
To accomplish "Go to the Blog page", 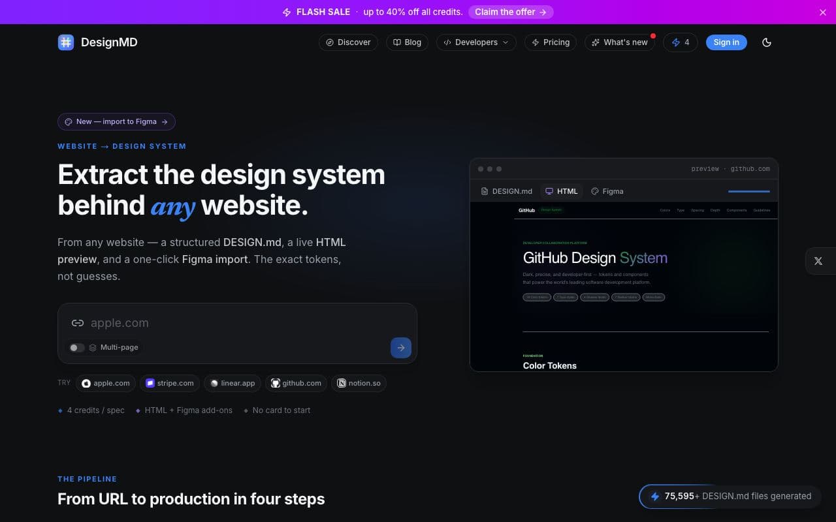I will [407, 42].
